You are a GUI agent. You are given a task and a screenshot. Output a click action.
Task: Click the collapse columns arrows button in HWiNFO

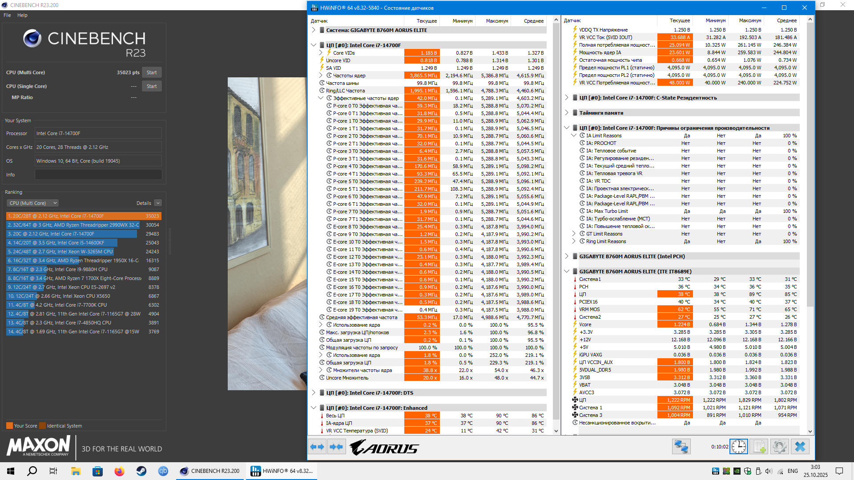coord(337,447)
